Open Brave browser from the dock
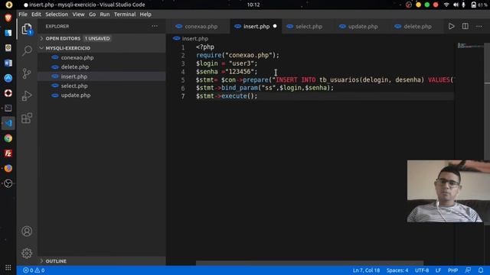Image resolution: width=490 pixels, height=275 pixels. [x=8, y=18]
